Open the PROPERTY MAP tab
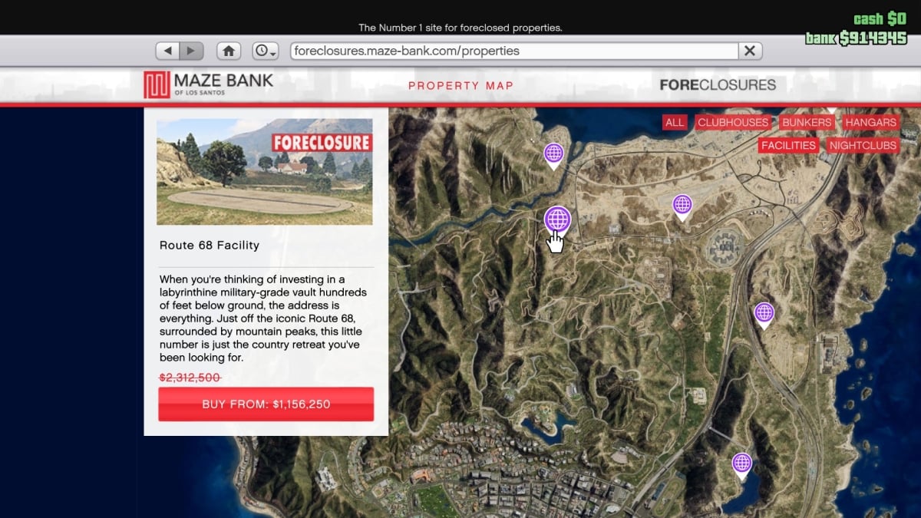 460,85
